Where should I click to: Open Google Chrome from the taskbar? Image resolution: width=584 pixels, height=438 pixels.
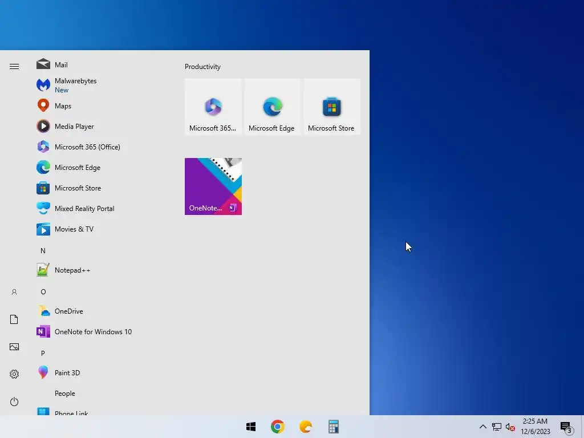click(x=278, y=427)
